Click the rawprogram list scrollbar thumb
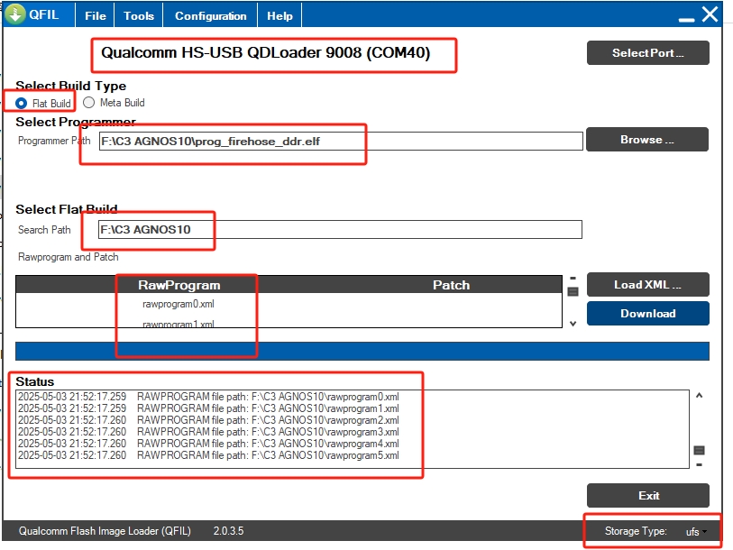The image size is (733, 550). [573, 292]
